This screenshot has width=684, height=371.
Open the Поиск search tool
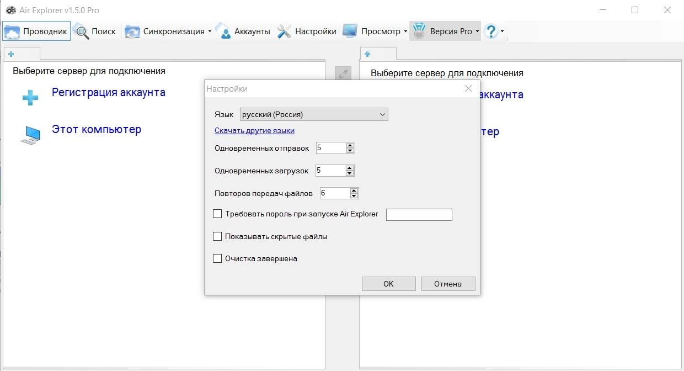(x=95, y=31)
